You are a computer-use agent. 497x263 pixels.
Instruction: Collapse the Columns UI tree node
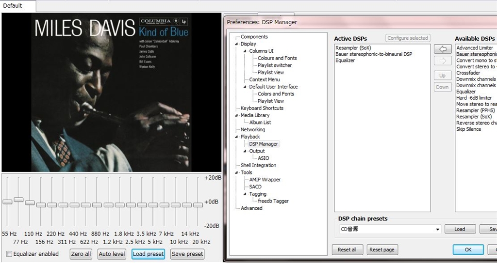[x=245, y=51]
